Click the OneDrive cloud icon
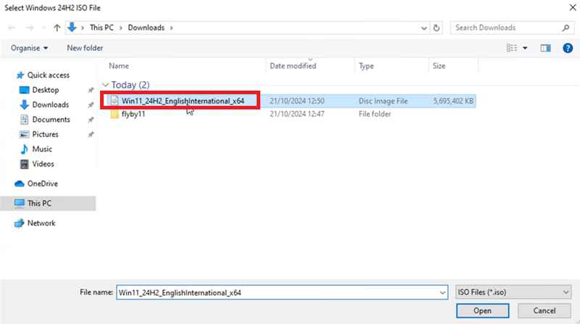580x324 pixels. pyautogui.click(x=20, y=183)
